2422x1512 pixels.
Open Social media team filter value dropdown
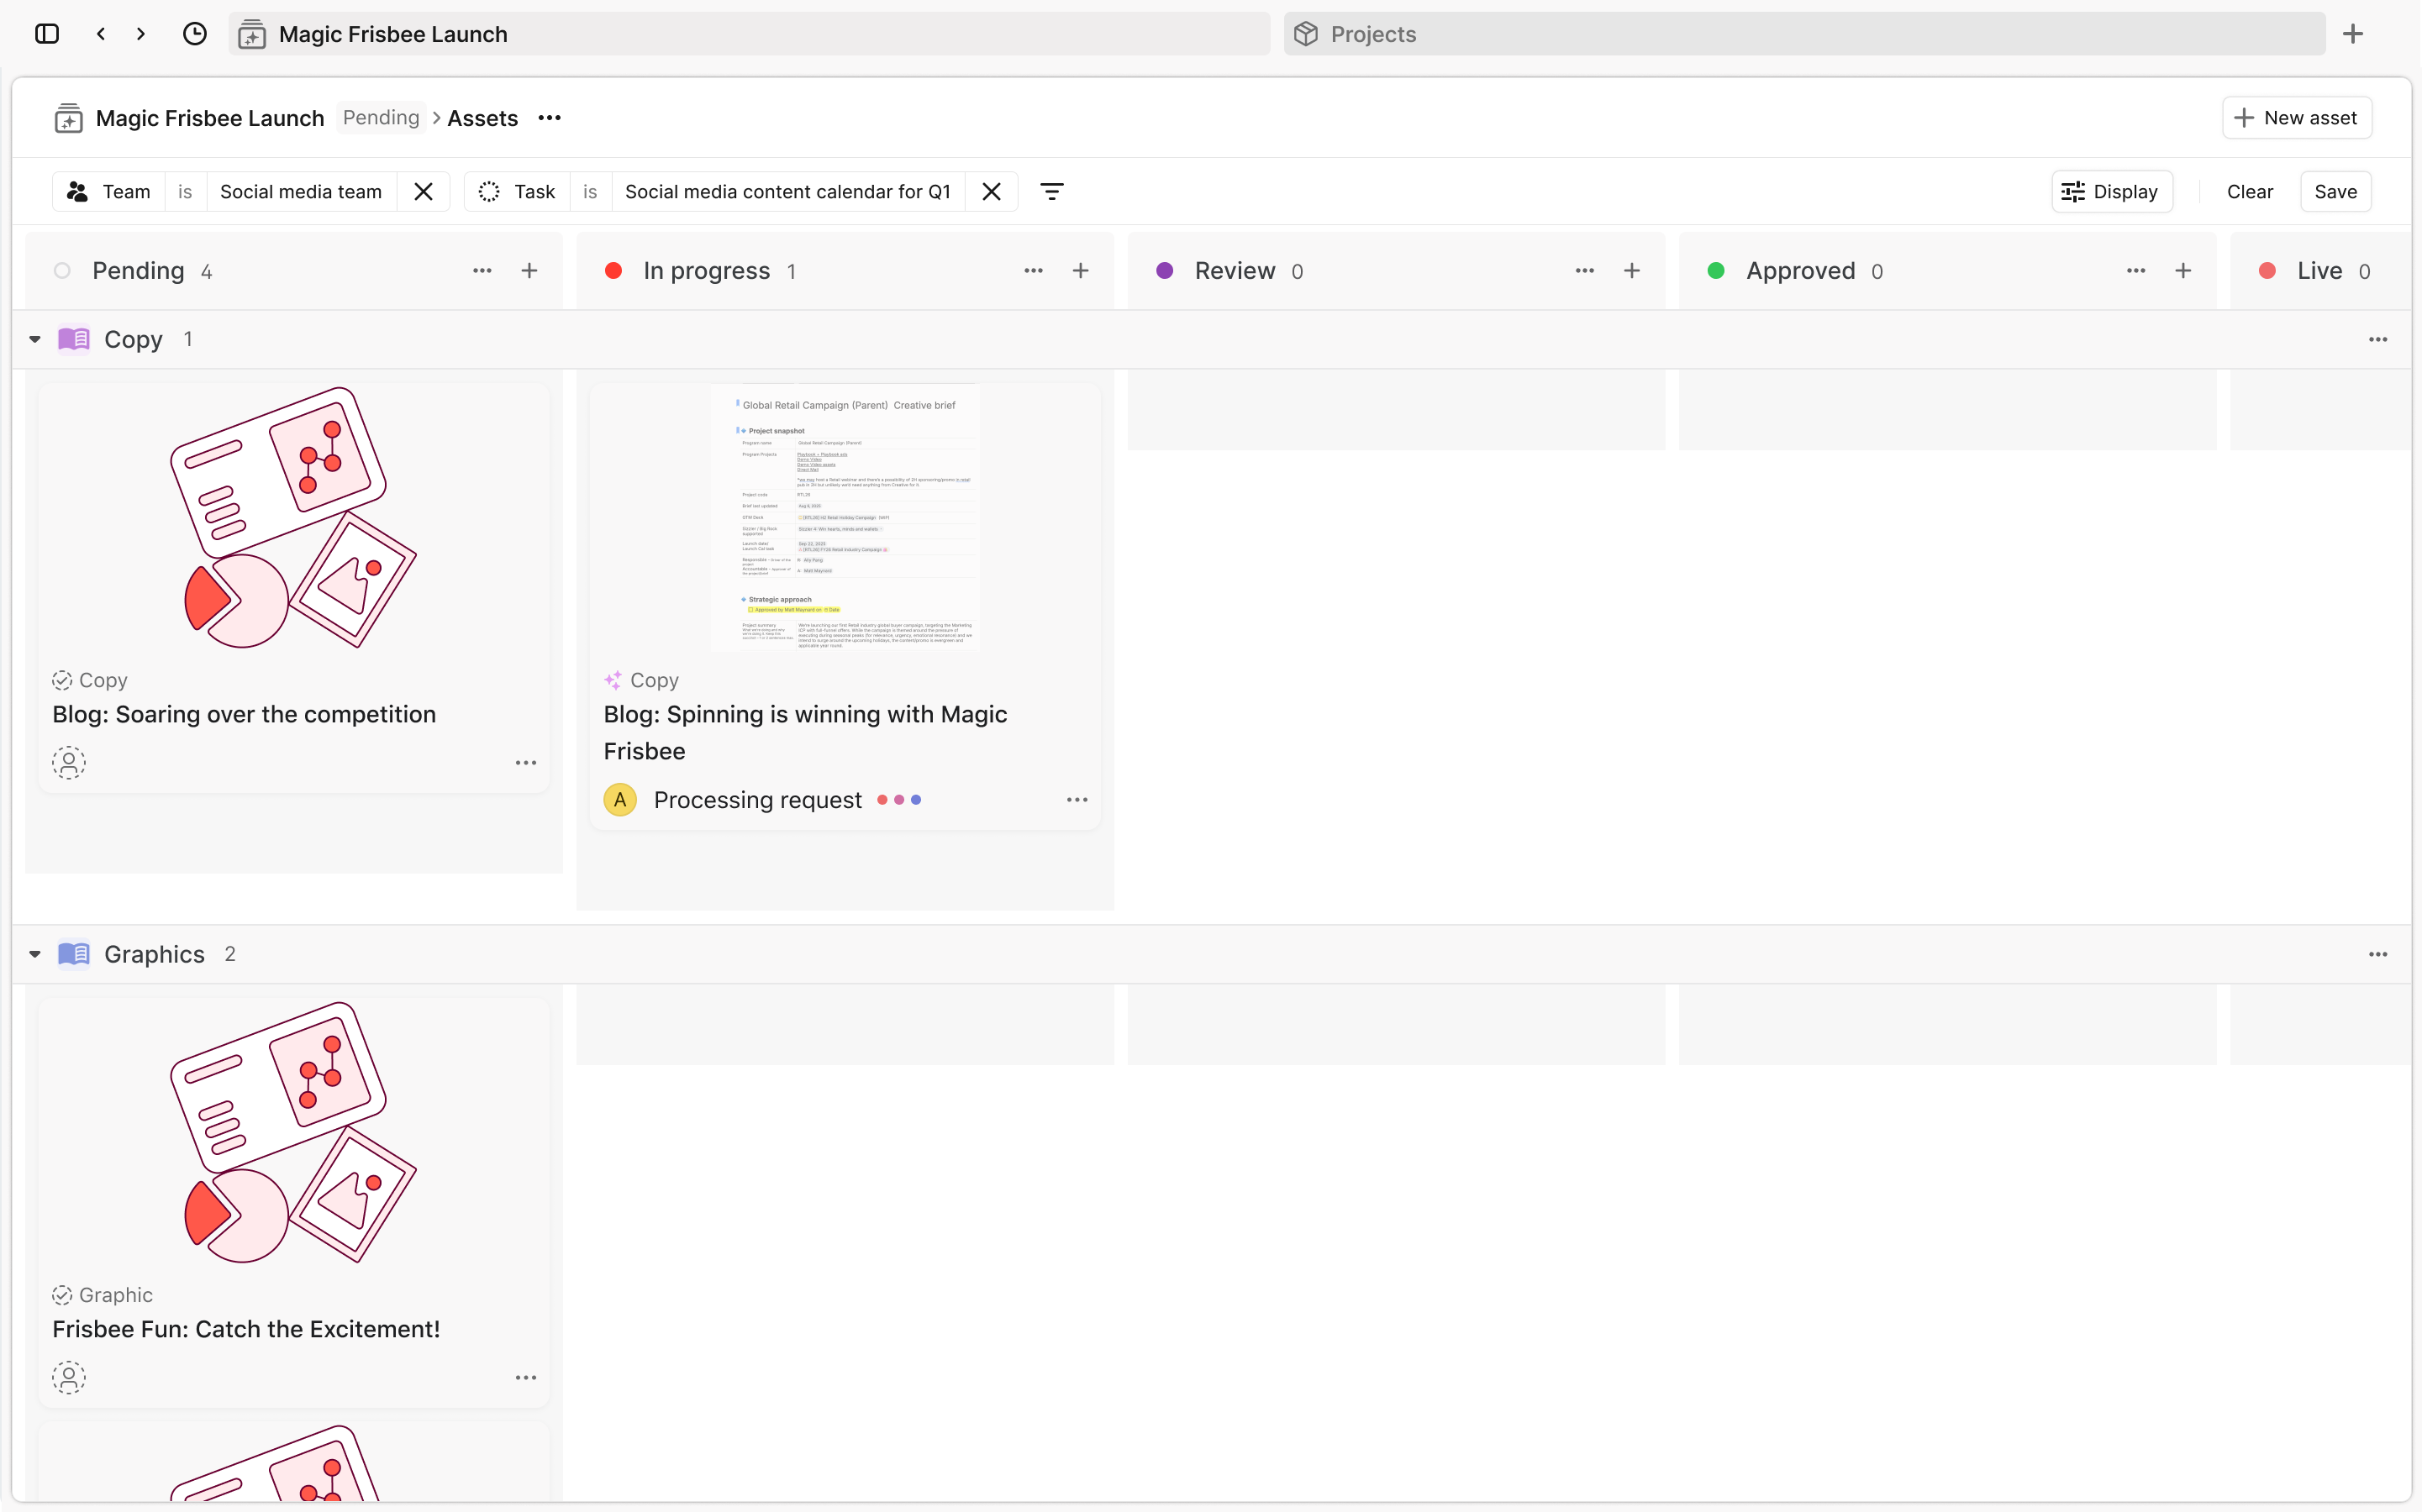(x=300, y=191)
